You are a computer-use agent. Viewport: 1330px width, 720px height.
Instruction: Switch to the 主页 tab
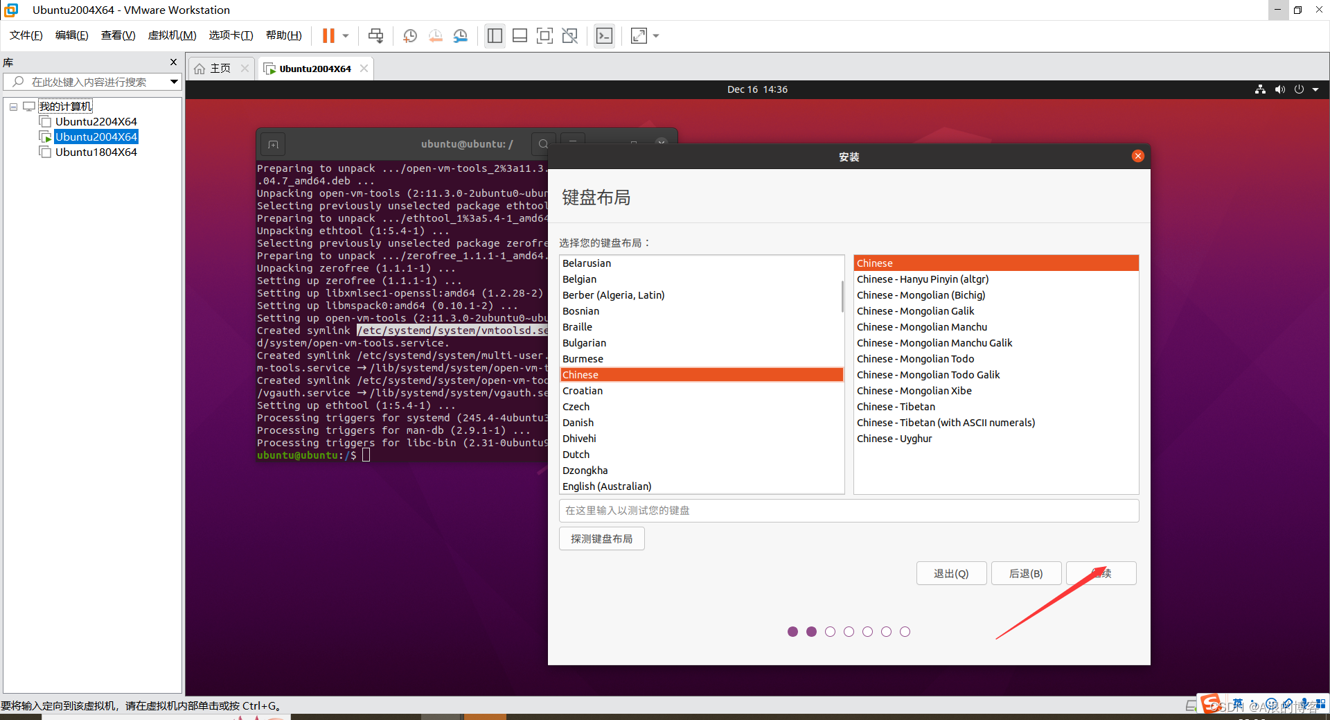click(220, 68)
